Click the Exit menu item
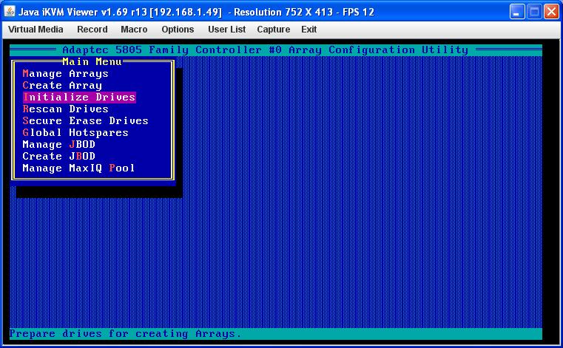 309,30
